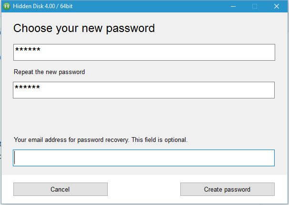The height and width of the screenshot is (205, 289).
Task: Click the white footer space between Cancel and Create password
Action: 144,189
